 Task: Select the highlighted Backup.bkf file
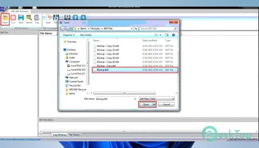(x=135, y=70)
